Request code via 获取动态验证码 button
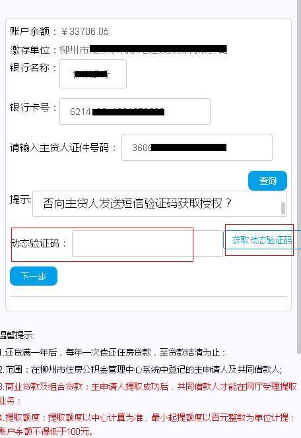The height and width of the screenshot is (438, 301). pos(262,240)
